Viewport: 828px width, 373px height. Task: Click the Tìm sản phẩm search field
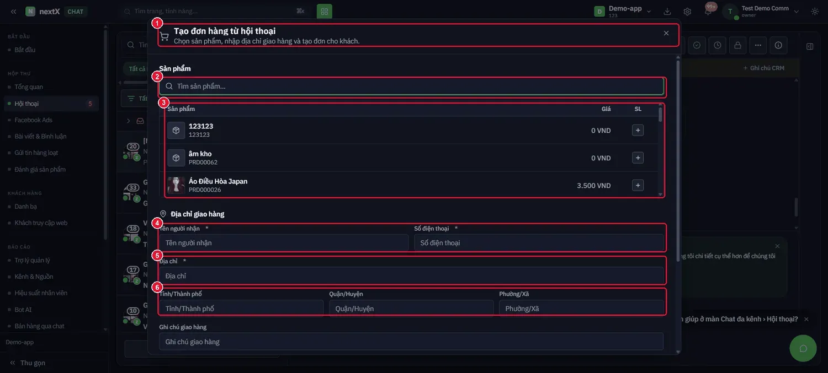click(x=411, y=87)
